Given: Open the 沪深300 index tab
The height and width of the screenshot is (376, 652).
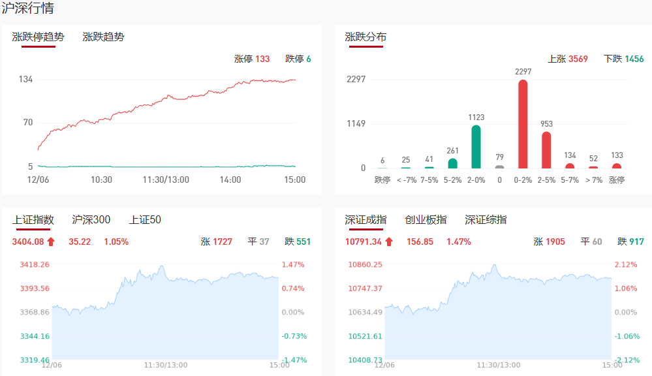Looking at the screenshot, I should (91, 220).
